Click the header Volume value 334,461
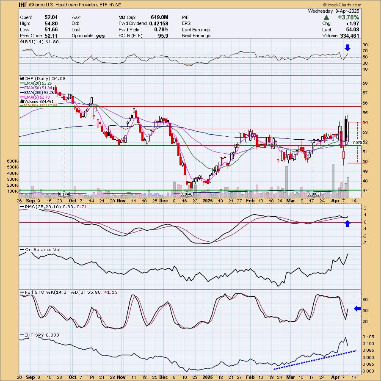Screen dimensions: 381x381 click(x=349, y=36)
